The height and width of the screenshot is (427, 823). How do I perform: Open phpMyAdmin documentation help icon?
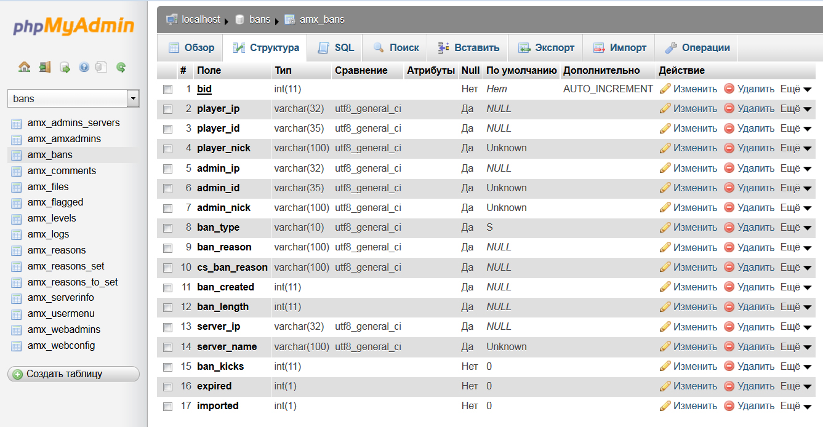84,67
